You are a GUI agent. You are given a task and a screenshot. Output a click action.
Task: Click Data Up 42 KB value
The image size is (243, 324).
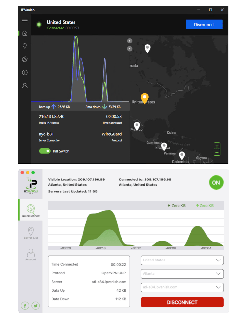click(121, 290)
